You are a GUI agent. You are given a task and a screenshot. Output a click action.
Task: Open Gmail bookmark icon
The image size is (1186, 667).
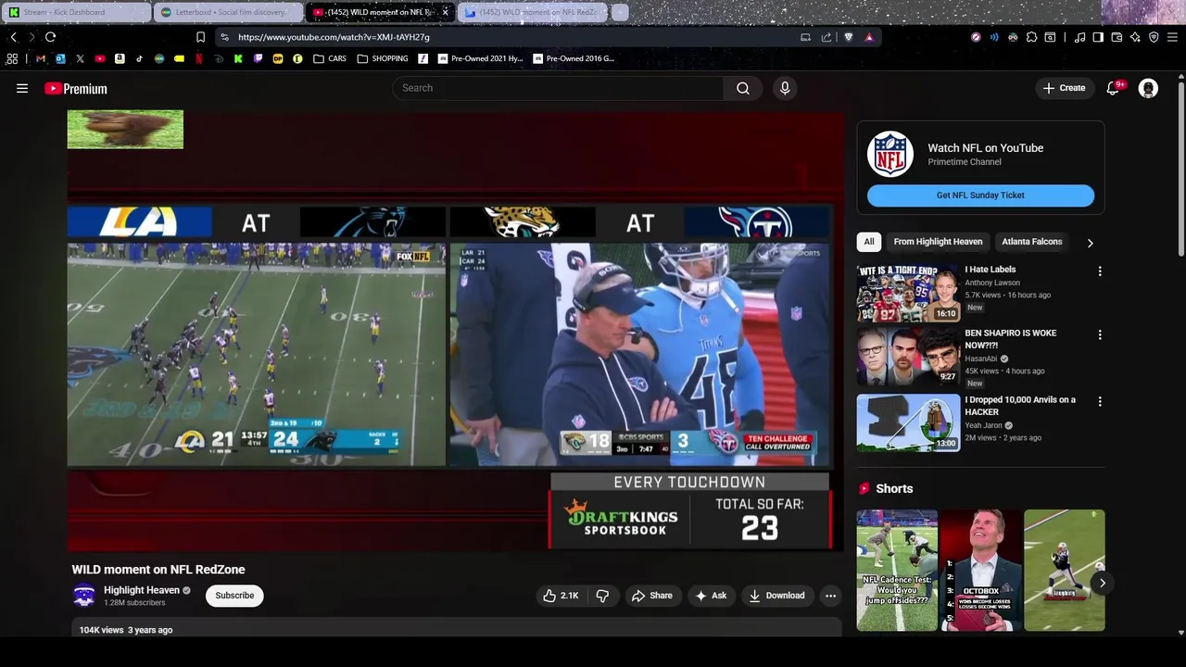[41, 58]
